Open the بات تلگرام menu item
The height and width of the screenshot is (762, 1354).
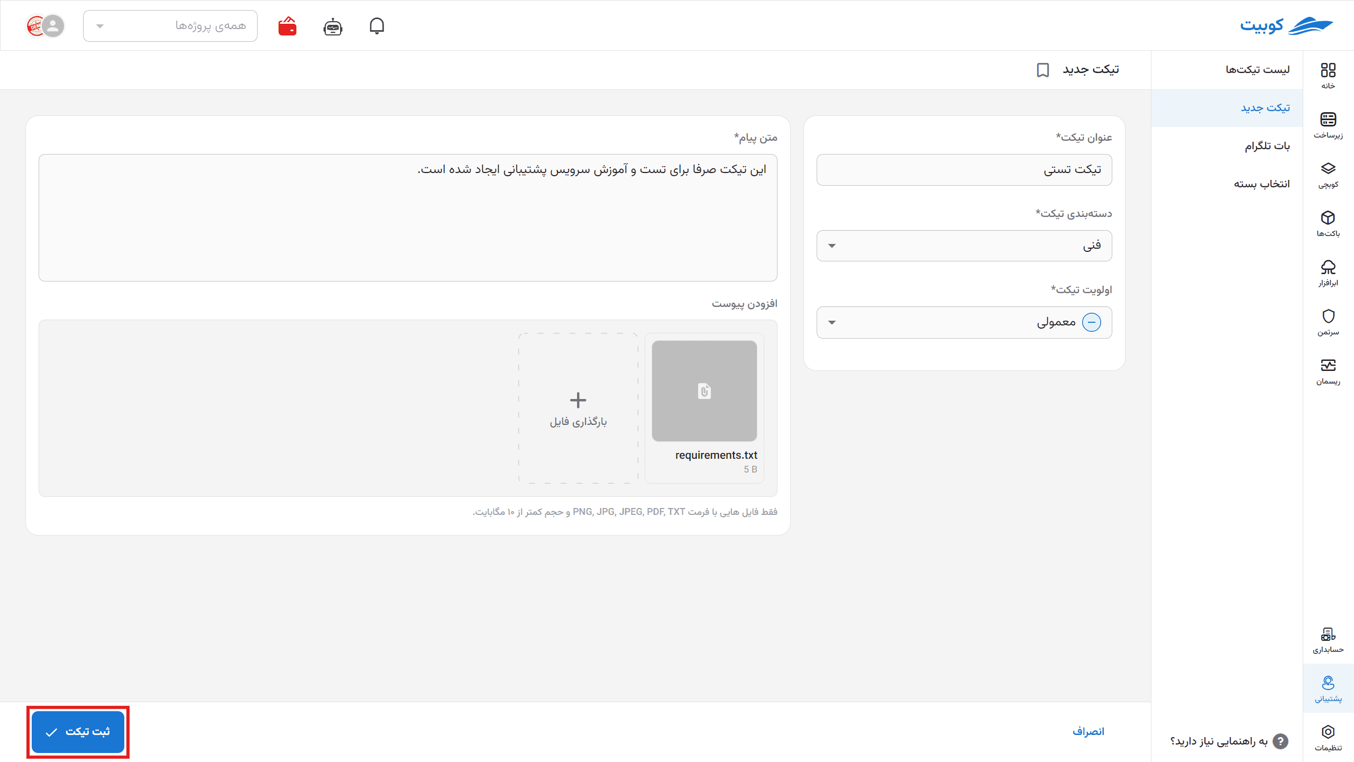point(1227,146)
